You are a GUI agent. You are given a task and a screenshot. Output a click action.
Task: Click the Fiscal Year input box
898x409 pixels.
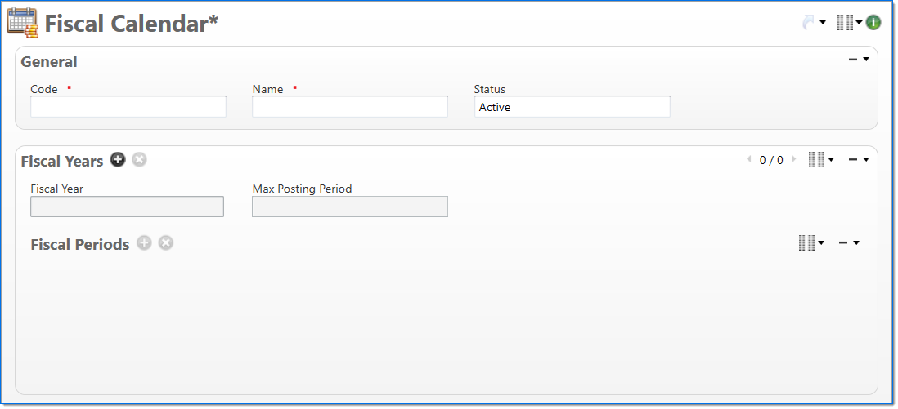pos(127,207)
